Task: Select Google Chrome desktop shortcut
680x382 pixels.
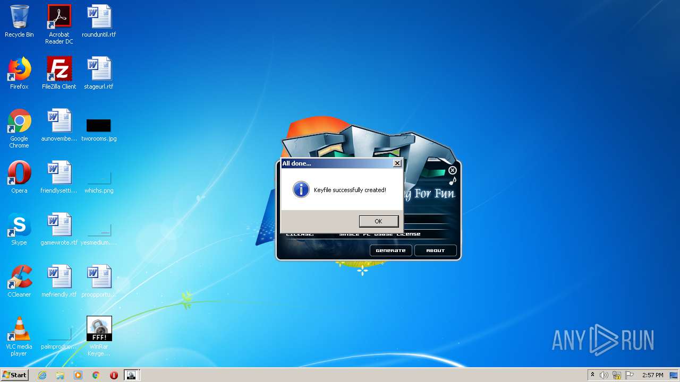Action: click(19, 128)
